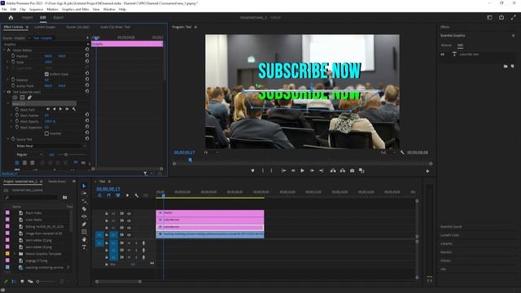Image resolution: width=521 pixels, height=293 pixels.
Task: Switch Project panel to list view
Action: click(14, 282)
